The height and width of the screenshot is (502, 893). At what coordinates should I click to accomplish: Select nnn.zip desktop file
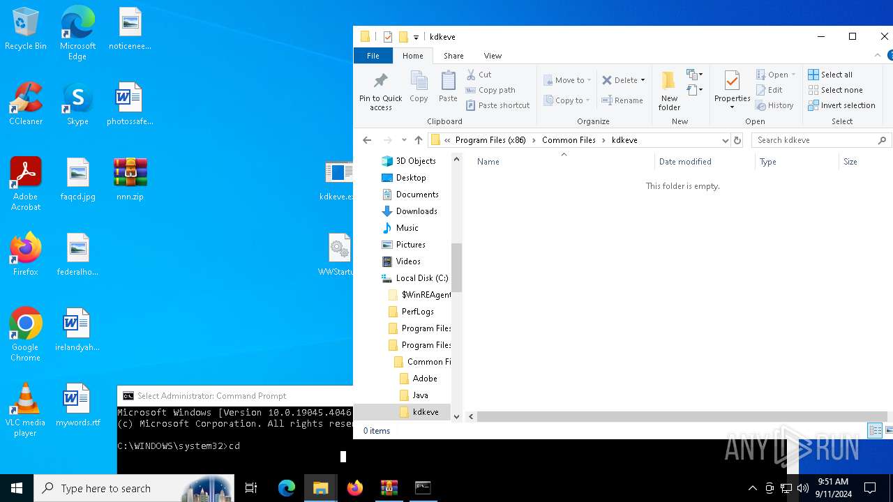130,178
